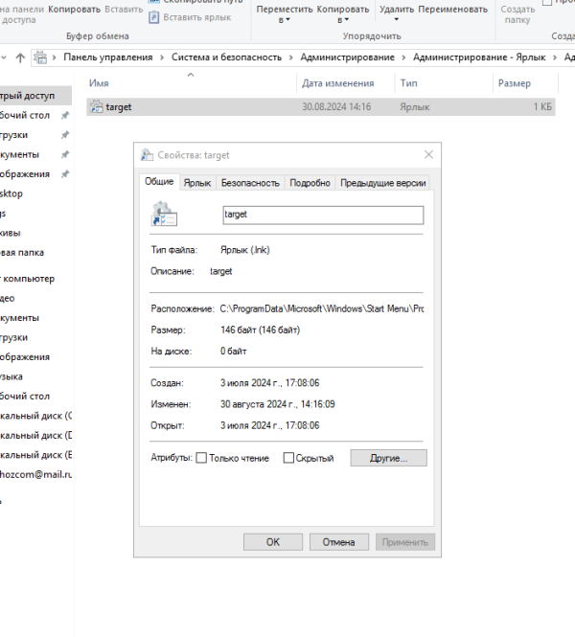Toggle the Скрытый checkbox
The width and height of the screenshot is (575, 637).
click(288, 458)
